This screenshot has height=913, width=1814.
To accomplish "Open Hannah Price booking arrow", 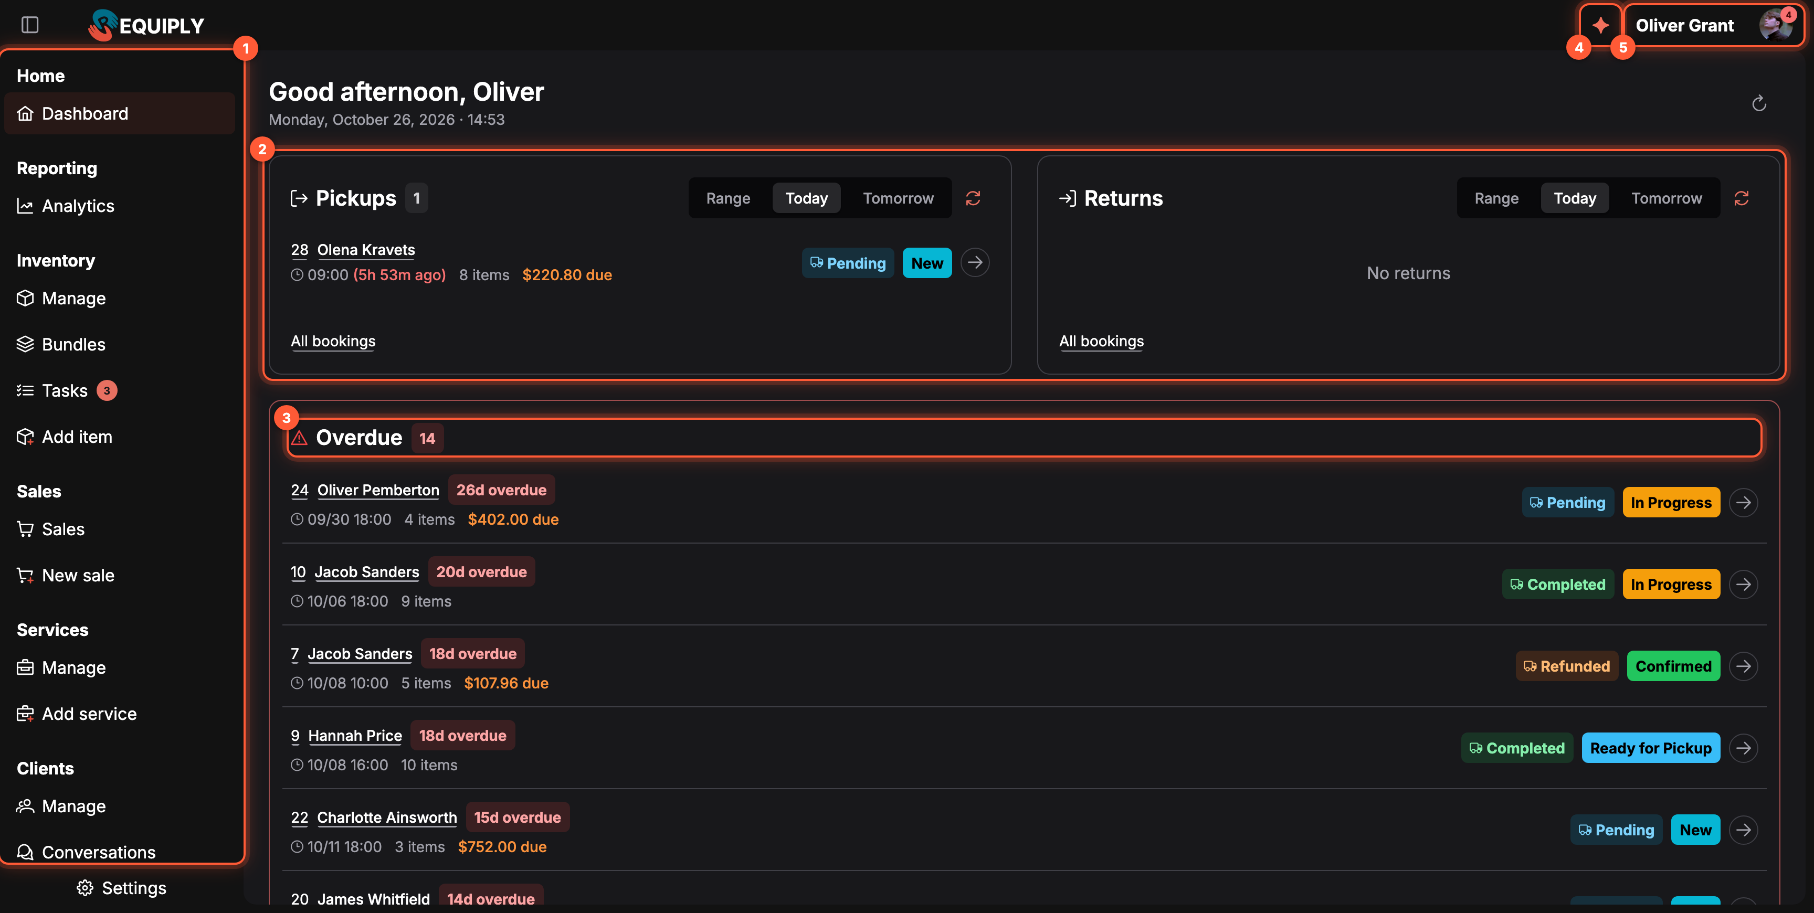I will [x=1744, y=748].
